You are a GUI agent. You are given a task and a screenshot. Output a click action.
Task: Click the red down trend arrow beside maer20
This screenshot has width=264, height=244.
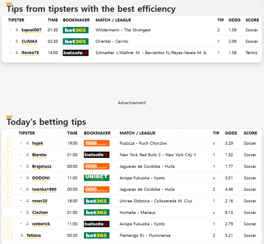[21, 201]
